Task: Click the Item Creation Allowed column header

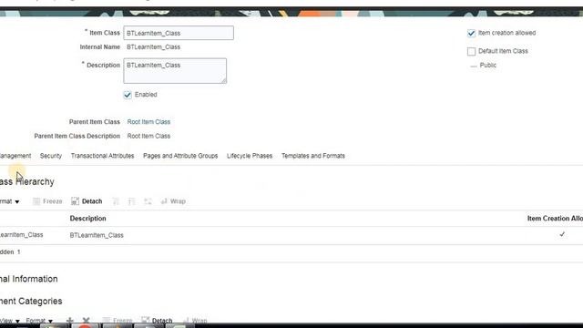Action: tap(555, 219)
